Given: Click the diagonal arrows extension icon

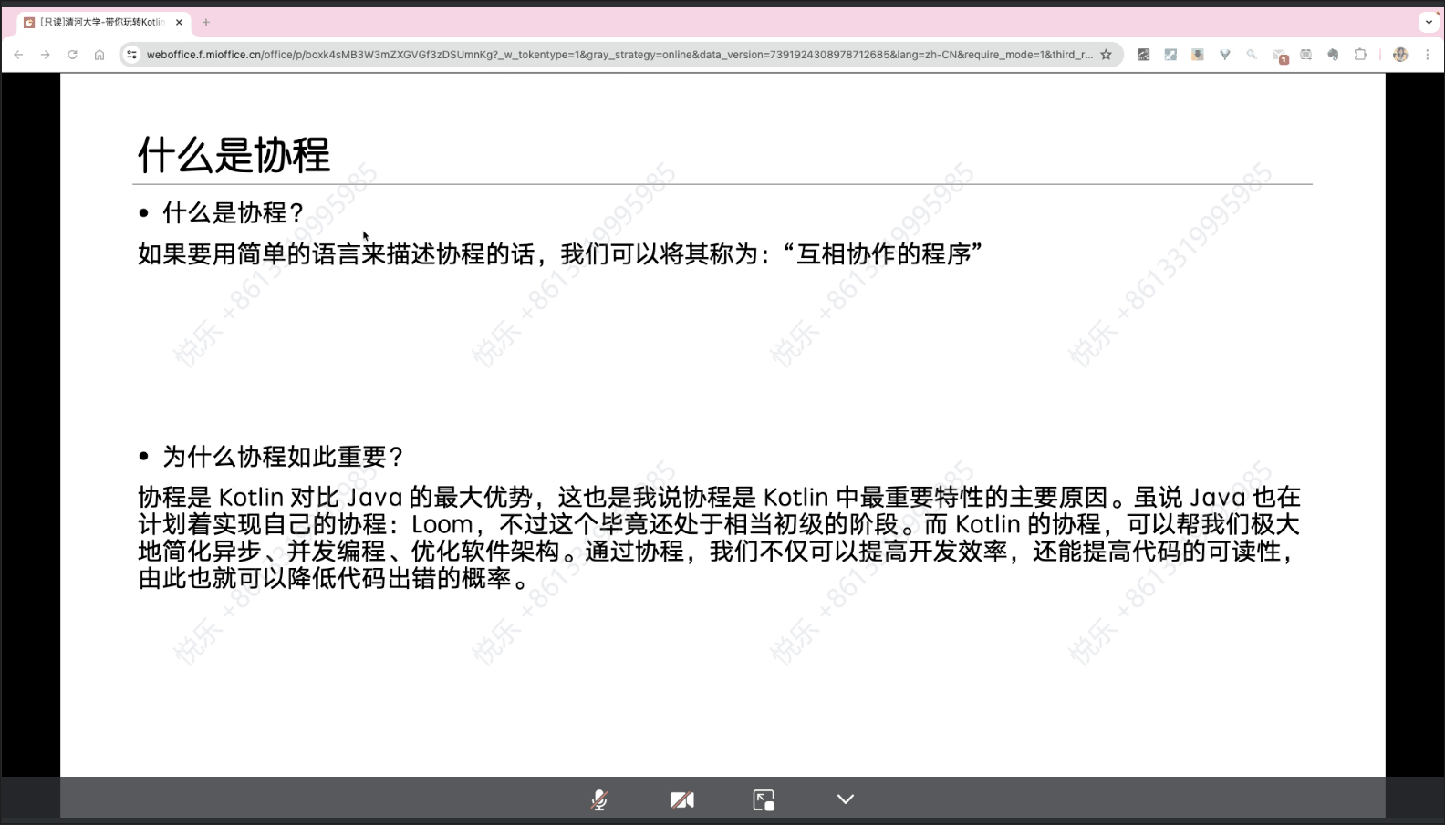Looking at the screenshot, I should (1170, 55).
